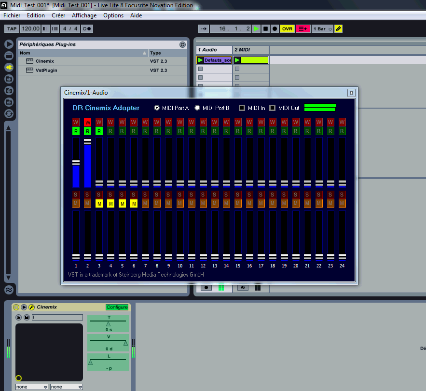Enable the MIDI In checkbox
The image size is (426, 391).
(x=242, y=108)
